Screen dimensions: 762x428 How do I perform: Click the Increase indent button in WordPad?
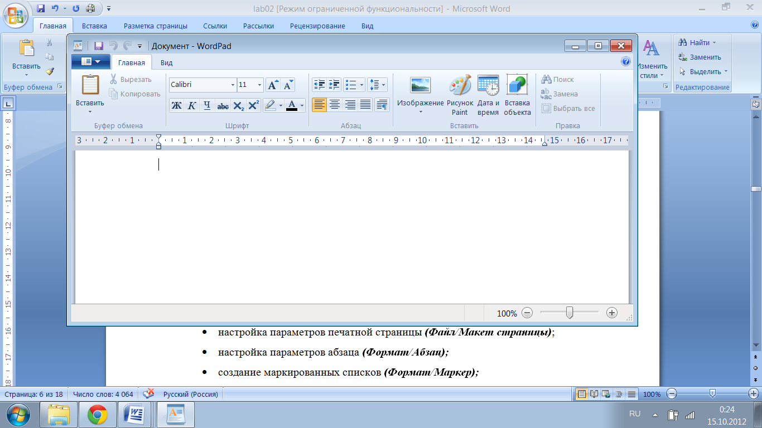pos(334,85)
